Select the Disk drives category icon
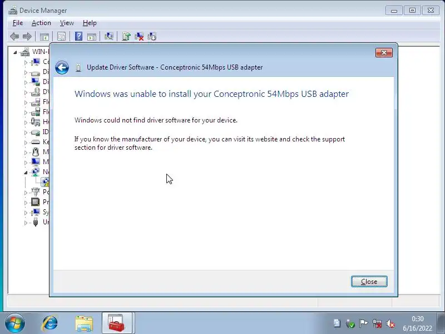Viewport: 445px width, 334px height. [36, 72]
